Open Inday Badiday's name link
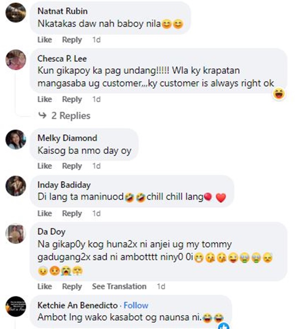Viewport: 306px width, 329px height. [x=64, y=185]
